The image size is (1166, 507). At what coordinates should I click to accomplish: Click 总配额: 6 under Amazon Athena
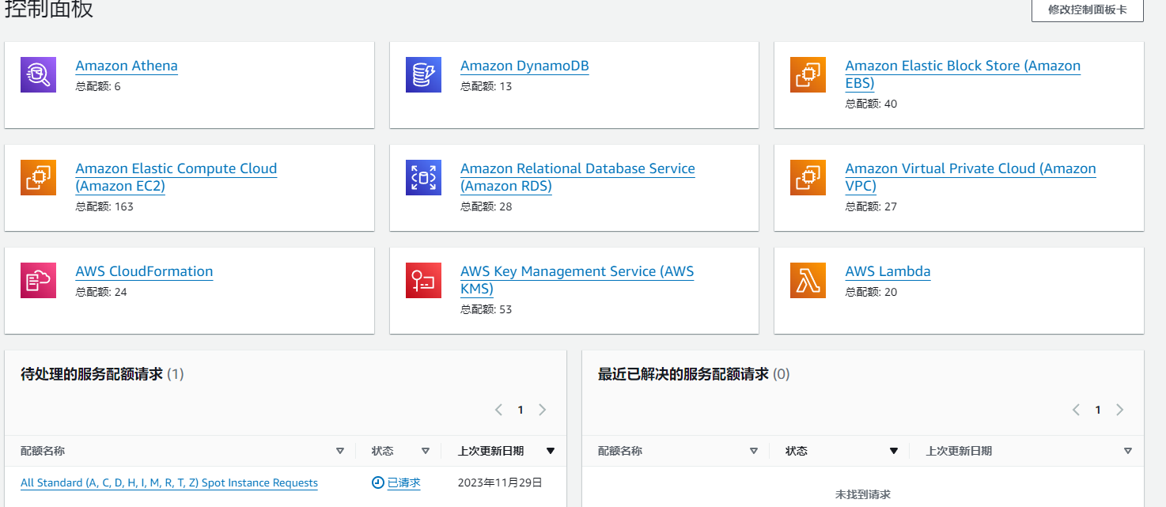coord(98,86)
